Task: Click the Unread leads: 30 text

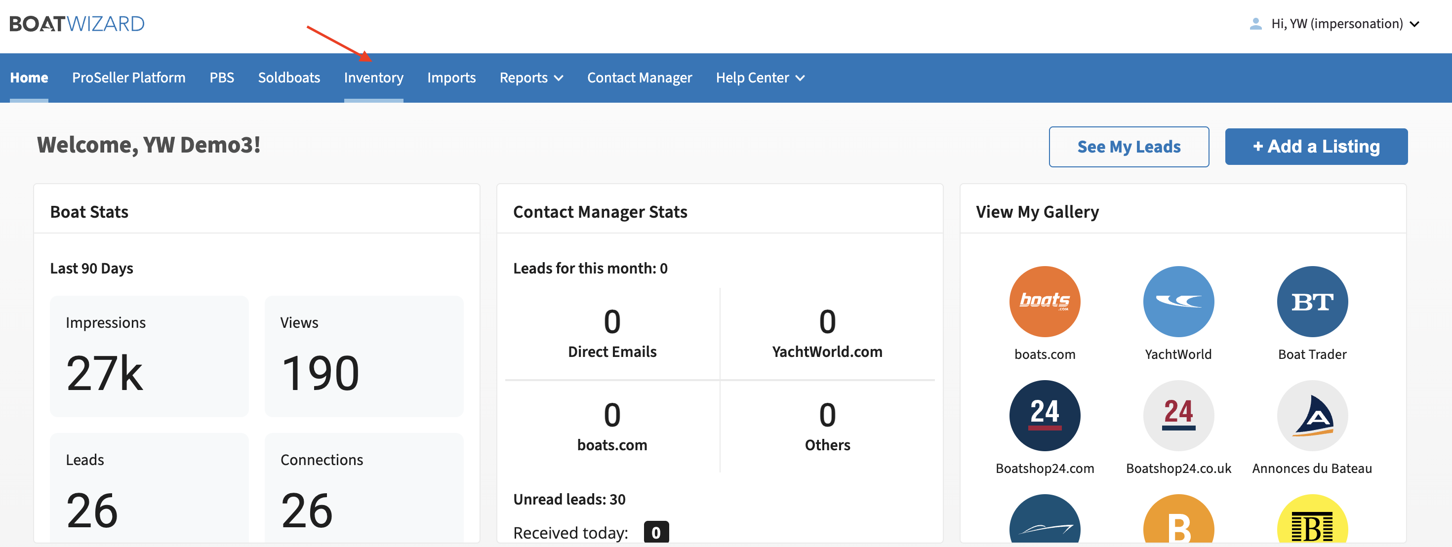Action: 569,499
